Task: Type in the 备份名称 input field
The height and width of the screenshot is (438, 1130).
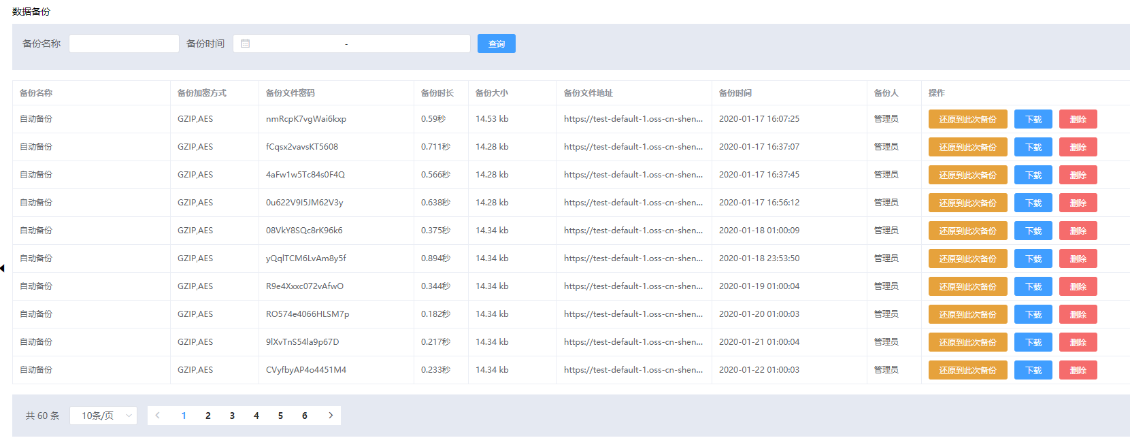Action: tap(124, 44)
